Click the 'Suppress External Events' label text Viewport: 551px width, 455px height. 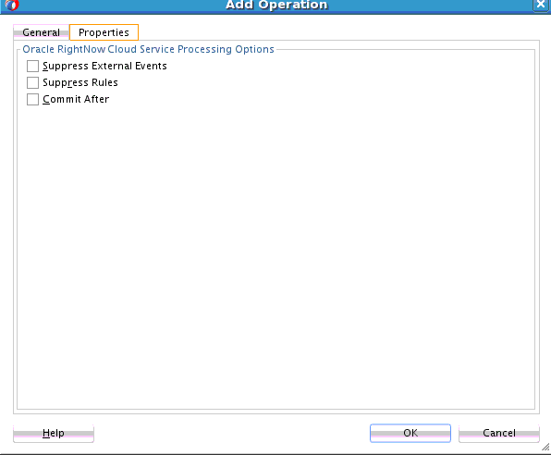tap(104, 66)
